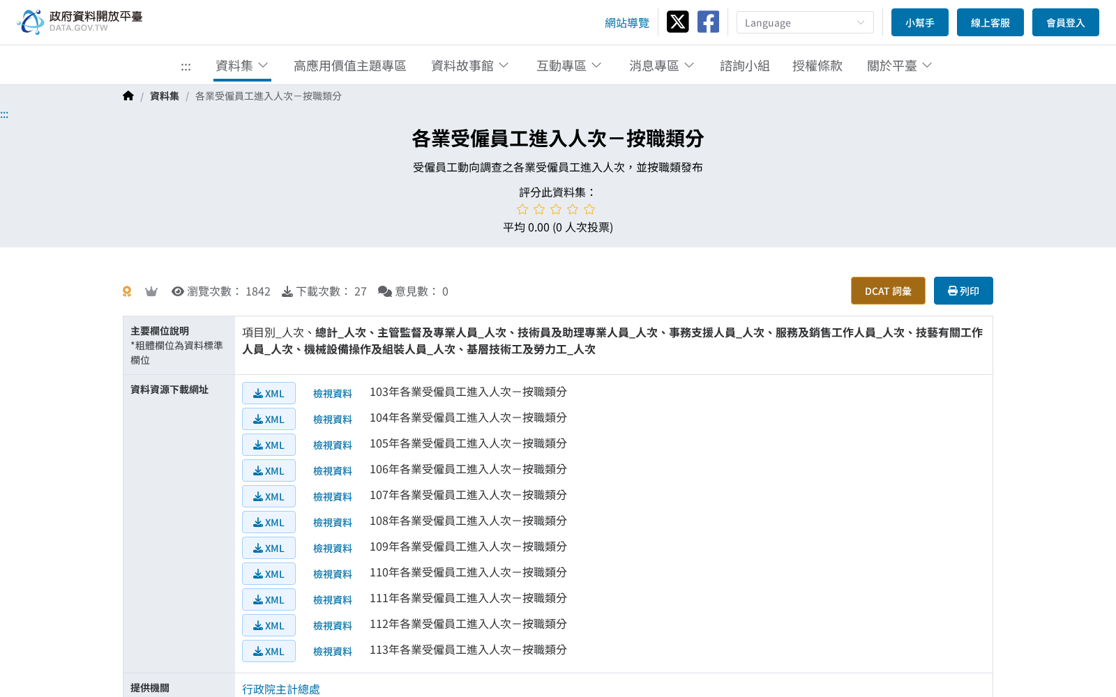Click the DATA.GOV.TW site logo
This screenshot has width=1116, height=697.
click(80, 22)
